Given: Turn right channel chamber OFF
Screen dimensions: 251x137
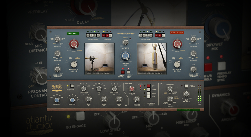Looking at the screenshot, I should 163,35.
